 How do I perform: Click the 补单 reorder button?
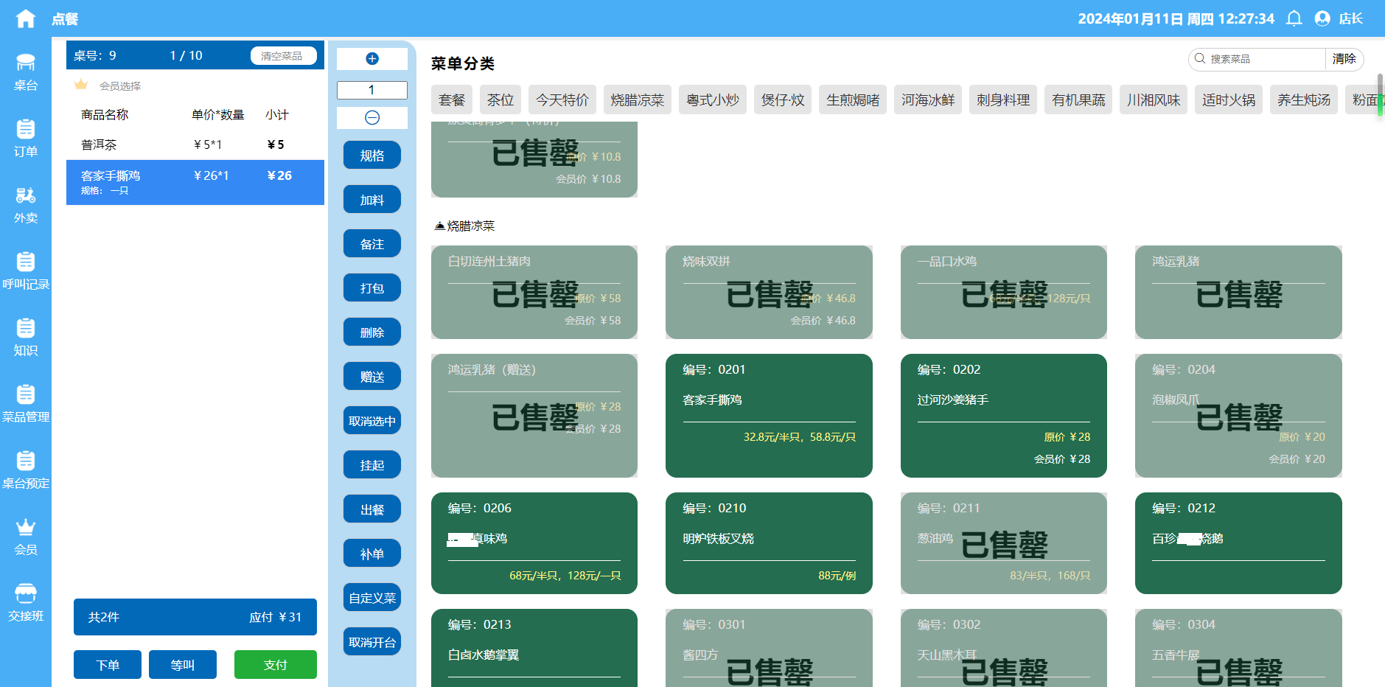(x=372, y=554)
